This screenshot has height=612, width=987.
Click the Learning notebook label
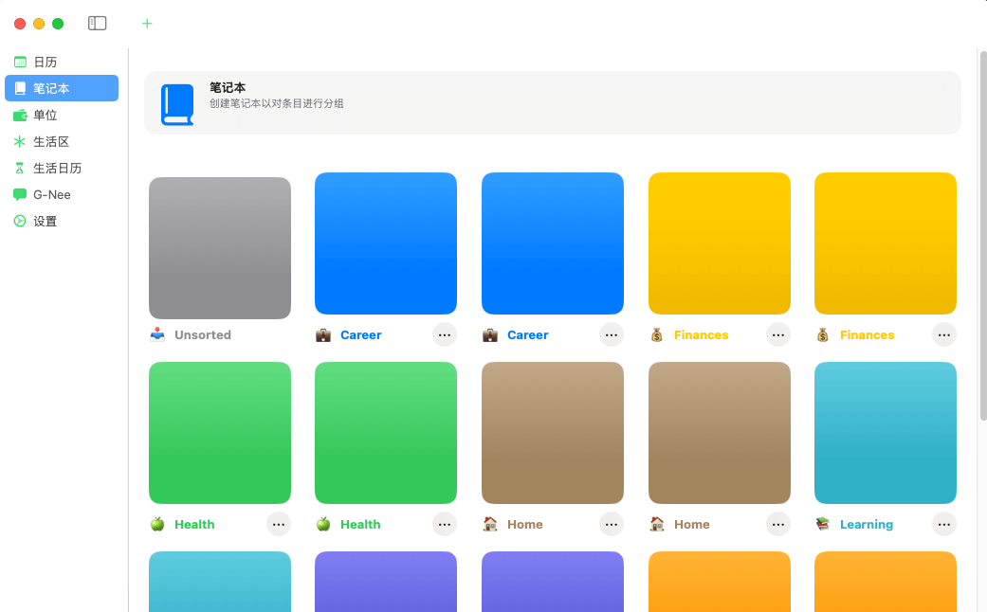(x=866, y=524)
